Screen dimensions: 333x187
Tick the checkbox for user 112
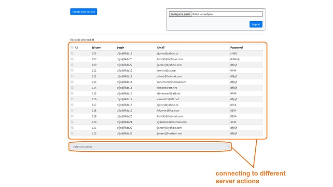click(x=72, y=76)
